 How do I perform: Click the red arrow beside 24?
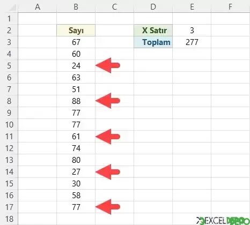coord(108,65)
